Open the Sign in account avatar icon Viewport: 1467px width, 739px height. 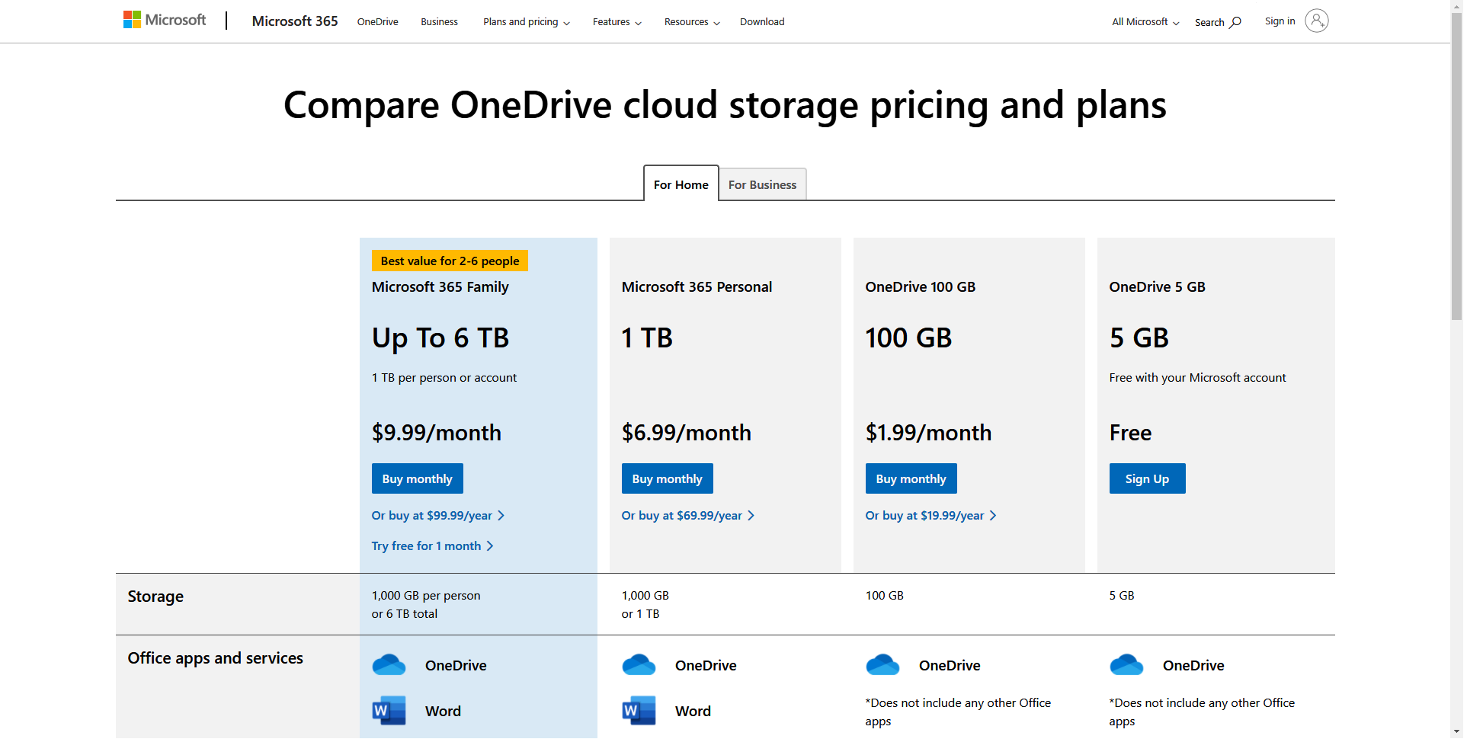click(x=1316, y=21)
